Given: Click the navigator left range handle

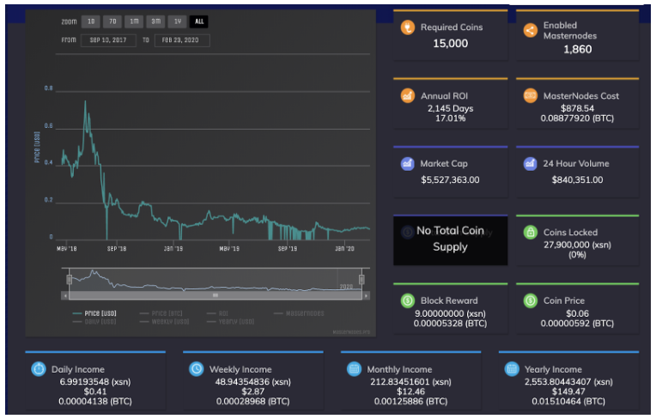Looking at the screenshot, I should pyautogui.click(x=69, y=279).
